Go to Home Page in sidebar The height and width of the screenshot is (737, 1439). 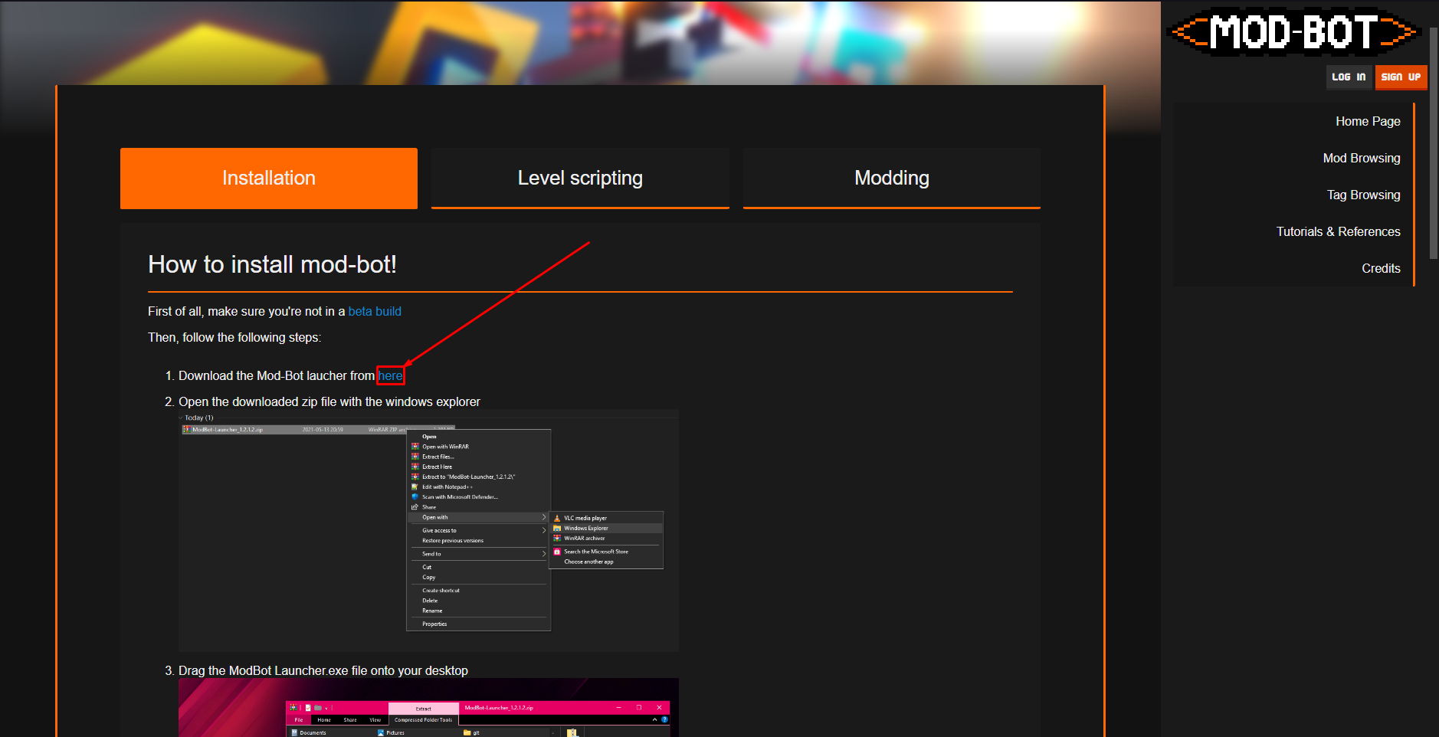pos(1368,121)
